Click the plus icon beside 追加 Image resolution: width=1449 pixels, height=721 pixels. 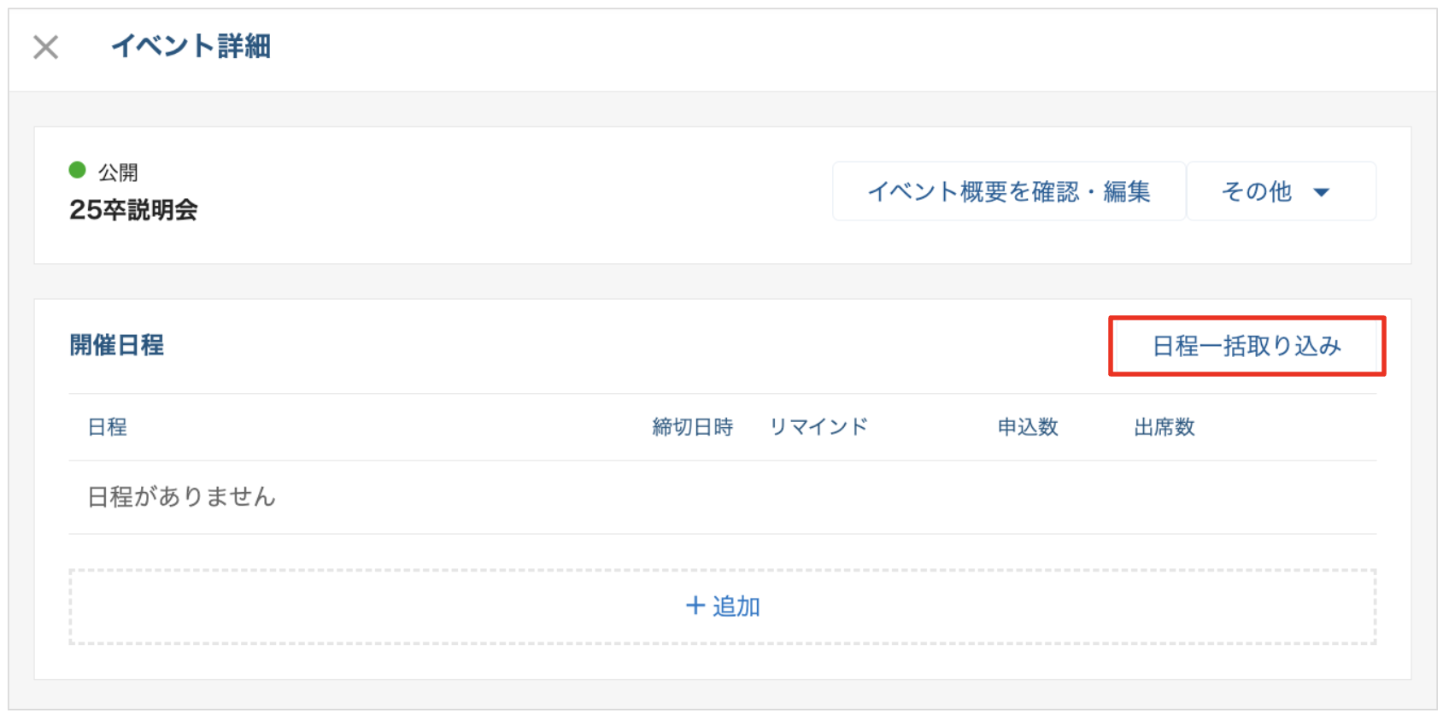tap(695, 606)
